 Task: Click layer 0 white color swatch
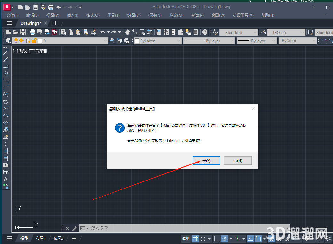click(40, 41)
